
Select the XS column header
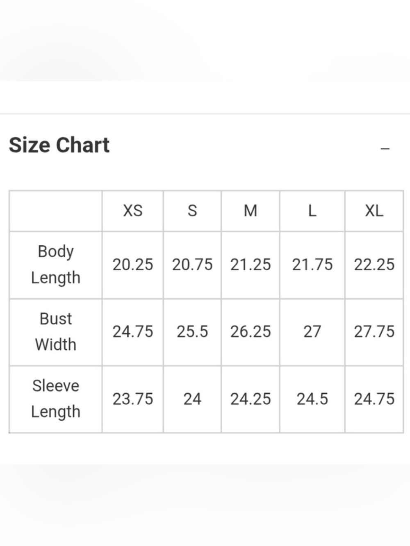click(x=133, y=211)
